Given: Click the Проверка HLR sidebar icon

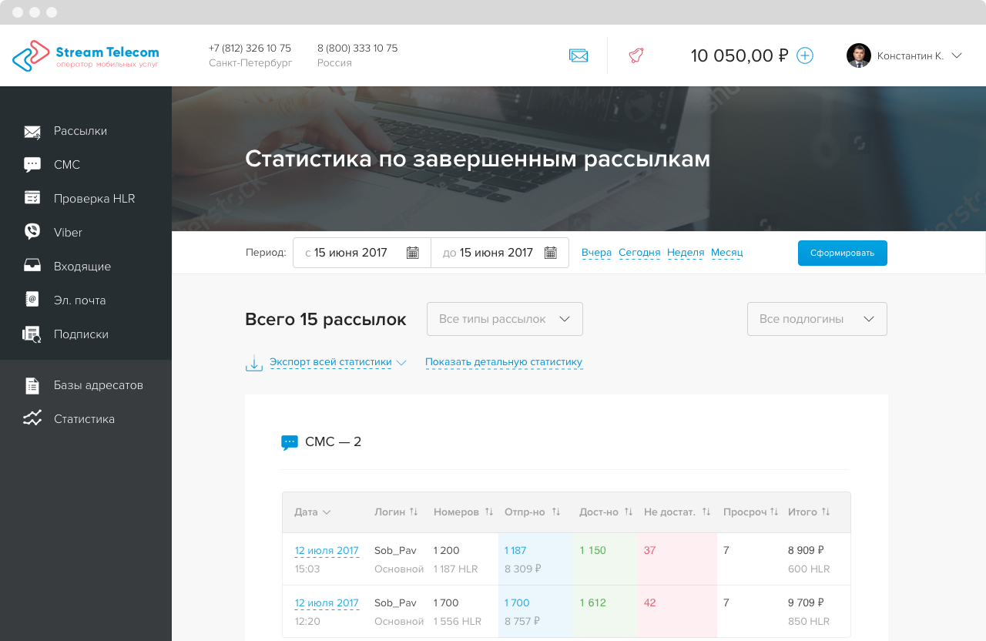Looking at the screenshot, I should pyautogui.click(x=32, y=198).
